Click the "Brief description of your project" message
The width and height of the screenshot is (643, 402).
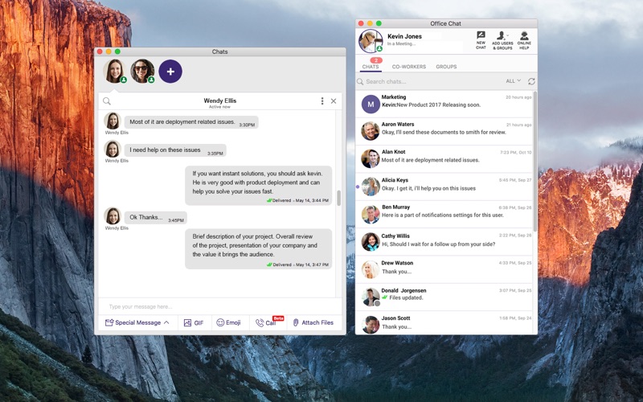pos(258,249)
